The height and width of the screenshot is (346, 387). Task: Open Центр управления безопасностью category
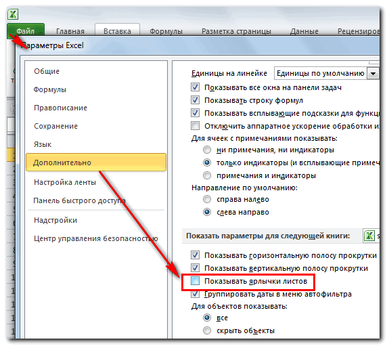tap(96, 238)
